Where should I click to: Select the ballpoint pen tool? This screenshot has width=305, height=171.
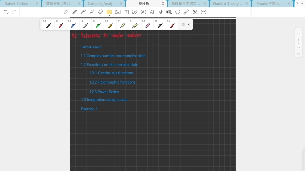coord(83,12)
